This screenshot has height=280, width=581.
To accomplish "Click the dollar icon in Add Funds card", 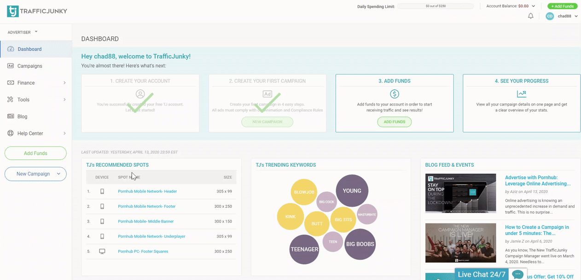I will click(395, 94).
